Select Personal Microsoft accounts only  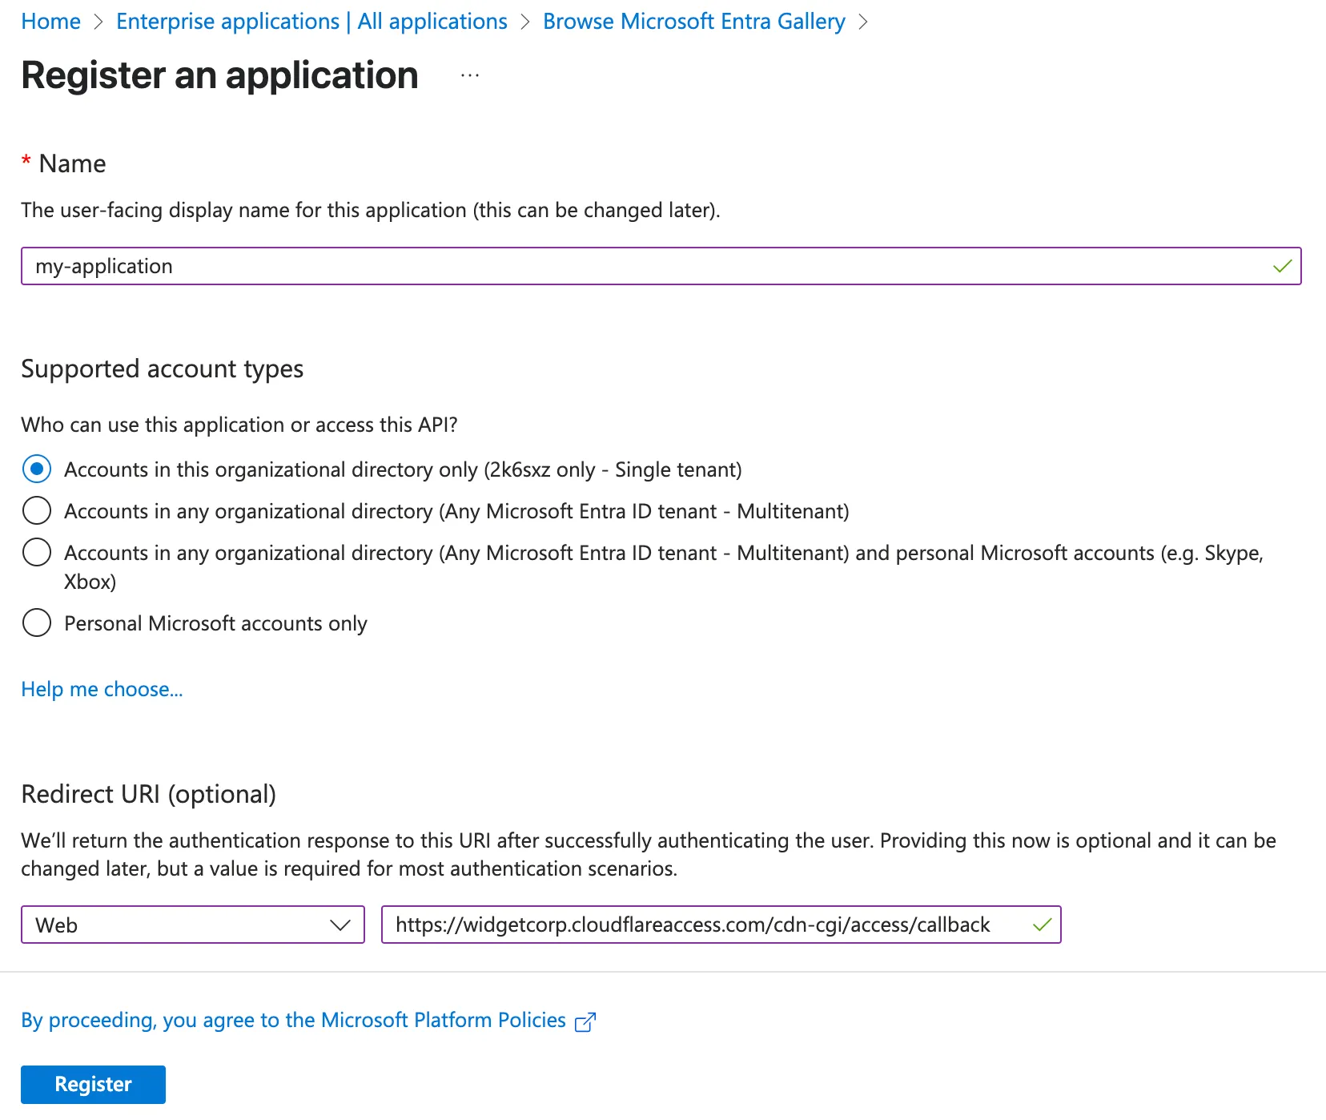click(x=37, y=622)
